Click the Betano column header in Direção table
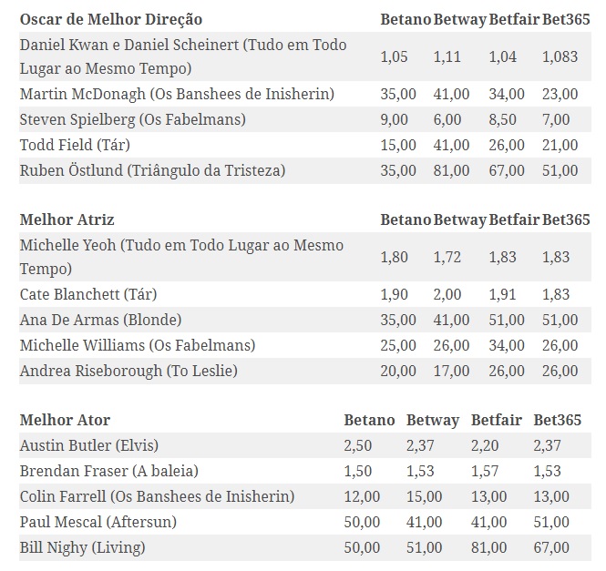The width and height of the screenshot is (606, 571). 406,19
